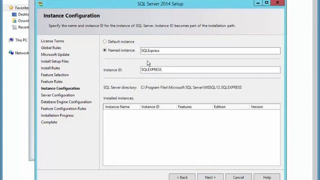320x180 pixels.
Task: Maximize the SQL Server 2014 Setup window
Action: click(266, 2)
